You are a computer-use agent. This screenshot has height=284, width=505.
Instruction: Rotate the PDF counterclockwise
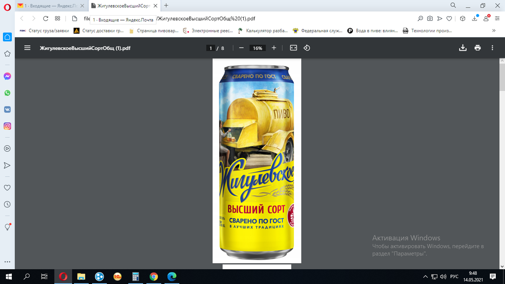coord(307,48)
